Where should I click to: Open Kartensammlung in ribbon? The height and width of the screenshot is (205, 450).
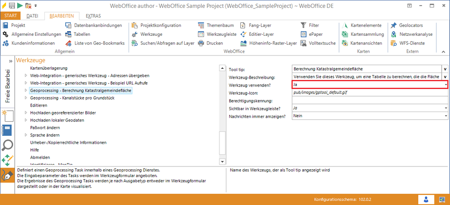pyautogui.click(x=363, y=34)
